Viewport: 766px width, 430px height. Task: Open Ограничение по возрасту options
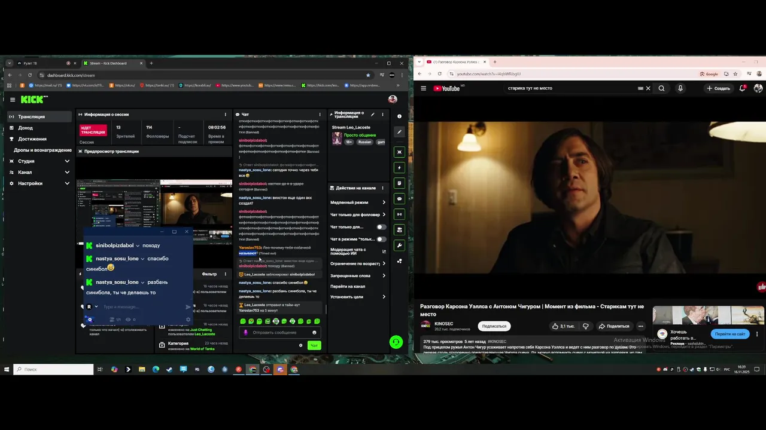tap(358, 263)
